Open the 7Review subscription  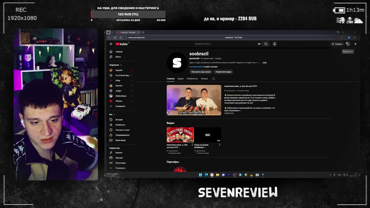(x=121, y=101)
